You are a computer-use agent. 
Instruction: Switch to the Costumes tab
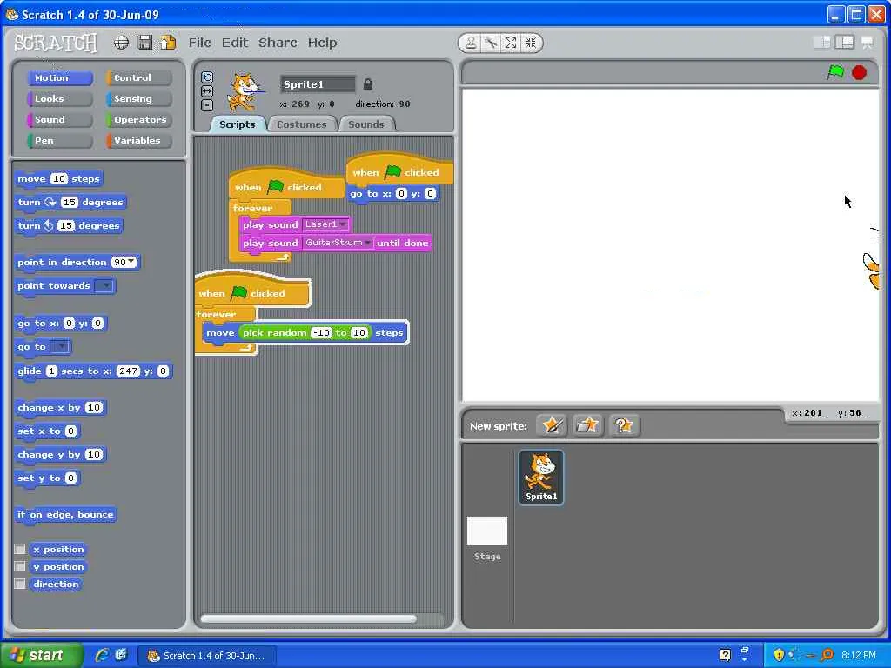pos(302,124)
